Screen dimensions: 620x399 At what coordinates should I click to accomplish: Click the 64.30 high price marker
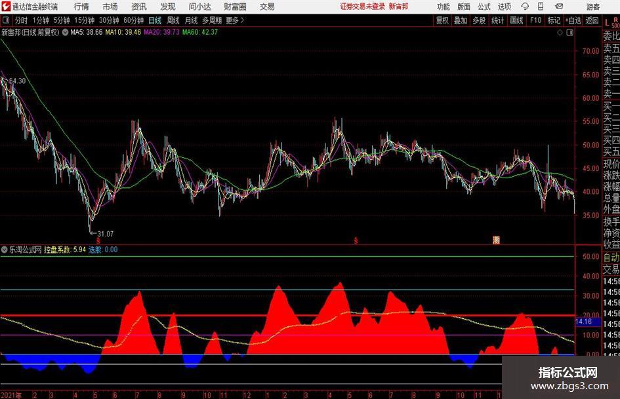point(17,81)
